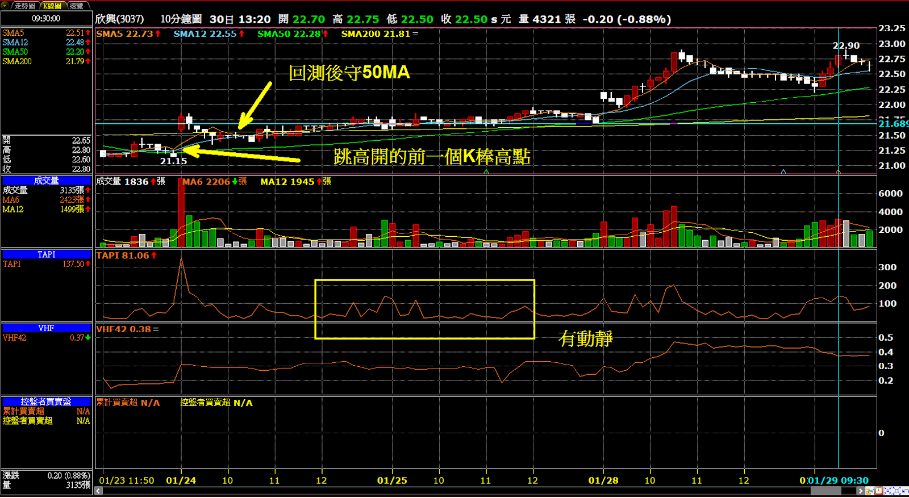The image size is (909, 498).
Task: Click the SMA12 22.48 row in left panel
Action: 46,43
